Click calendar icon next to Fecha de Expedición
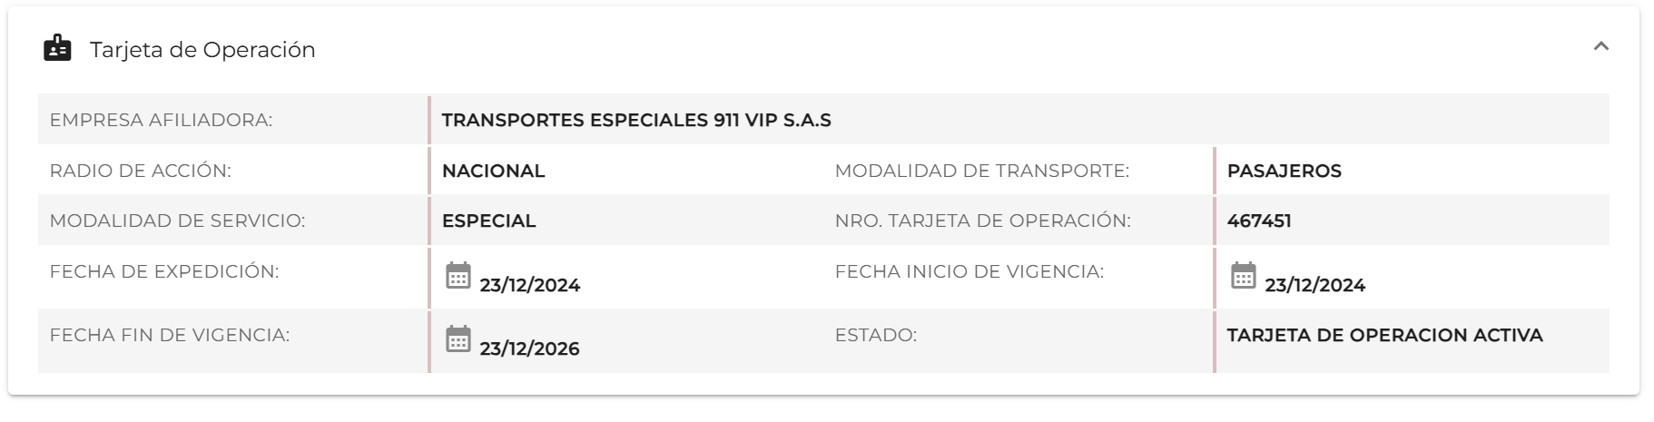Viewport: 1654px width, 422px height. 458,275
